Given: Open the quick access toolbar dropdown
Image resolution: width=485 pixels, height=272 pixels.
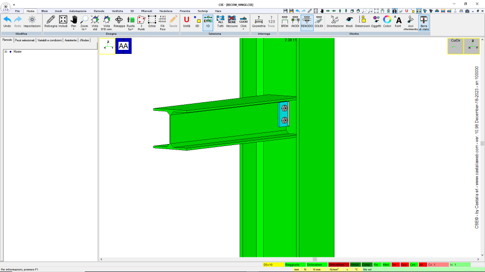Looking at the screenshot, I should pos(14,5).
